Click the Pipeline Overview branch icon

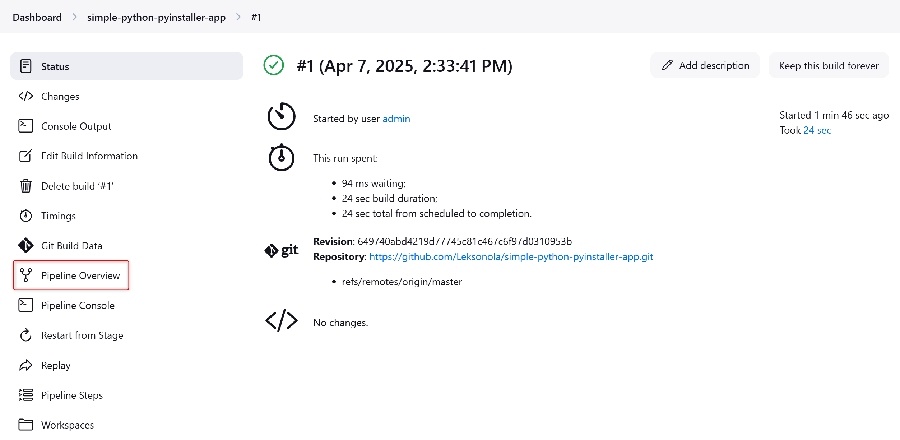tap(26, 275)
